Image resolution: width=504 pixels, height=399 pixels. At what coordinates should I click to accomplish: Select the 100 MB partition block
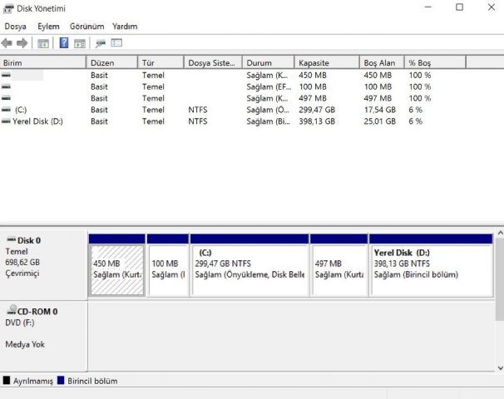pyautogui.click(x=168, y=266)
